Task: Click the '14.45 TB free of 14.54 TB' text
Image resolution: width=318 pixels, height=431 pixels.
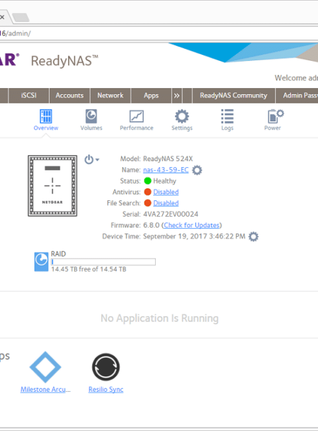Action: tap(89, 269)
